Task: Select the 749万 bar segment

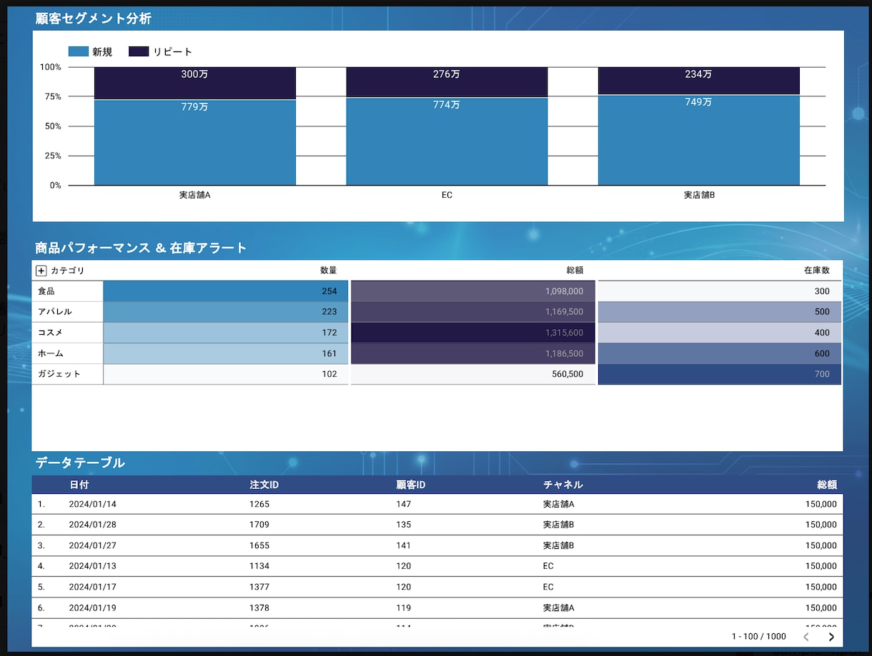Action: point(699,141)
